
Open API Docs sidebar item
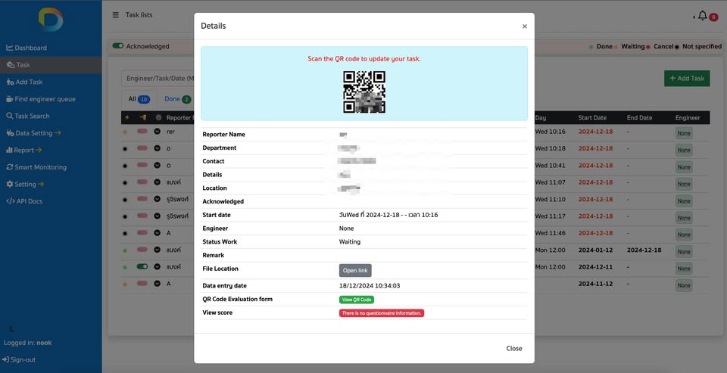click(x=24, y=201)
